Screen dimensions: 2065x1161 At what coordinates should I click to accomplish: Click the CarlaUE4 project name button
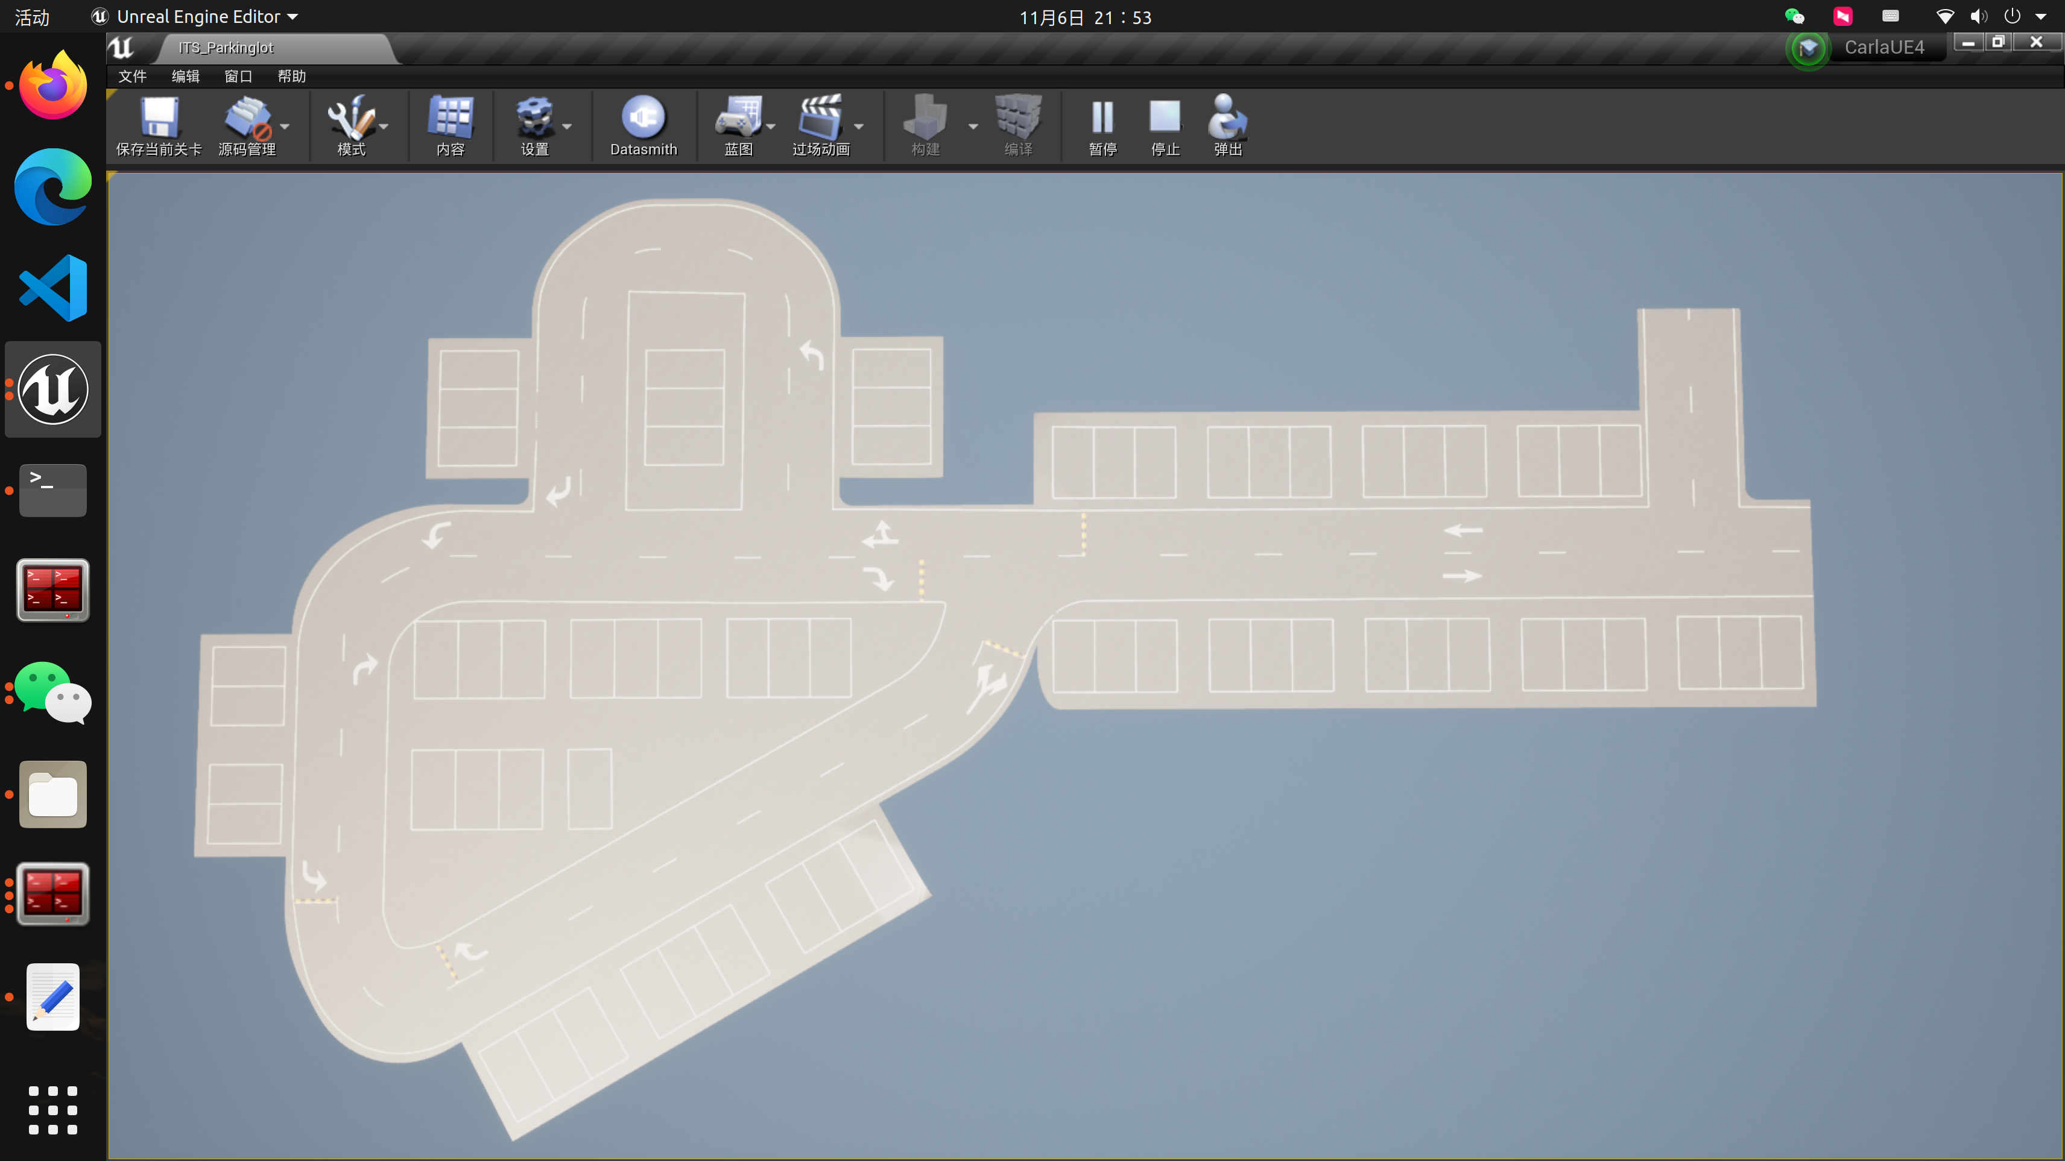[x=1884, y=47]
